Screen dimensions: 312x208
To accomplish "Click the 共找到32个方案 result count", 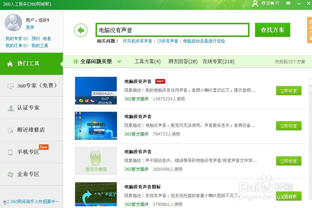I will [x=290, y=62].
